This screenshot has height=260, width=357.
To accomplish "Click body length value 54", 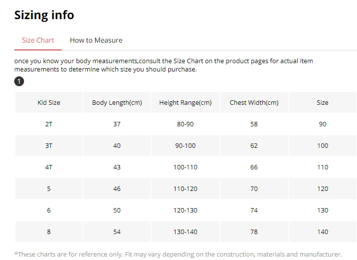I will 117,232.
